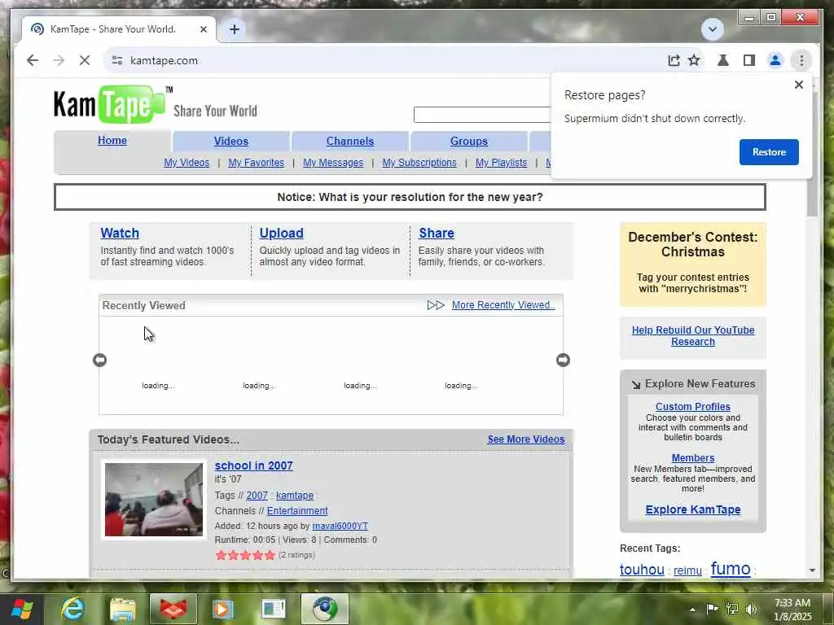Click the reimu recent tag
This screenshot has width=834, height=625.
(x=687, y=570)
